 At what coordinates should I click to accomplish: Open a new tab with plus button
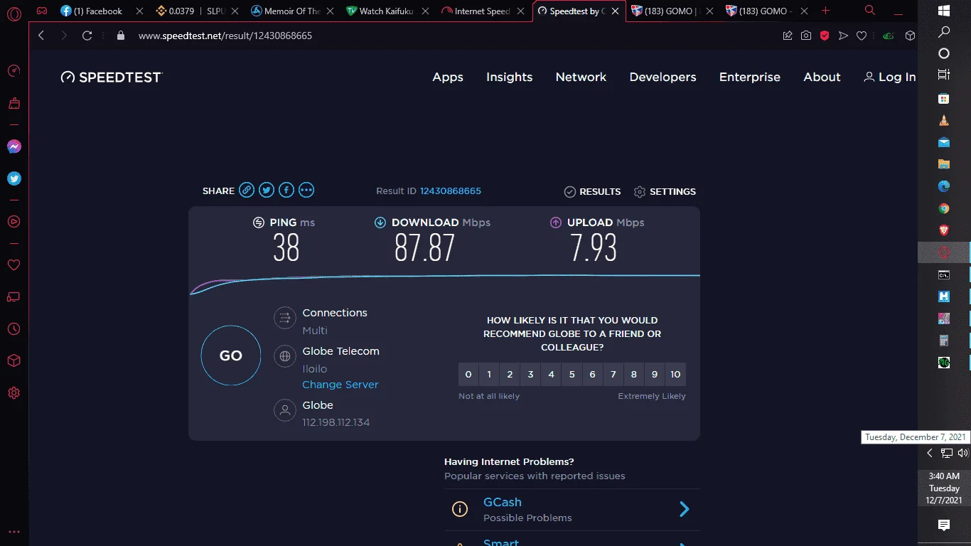coord(825,11)
